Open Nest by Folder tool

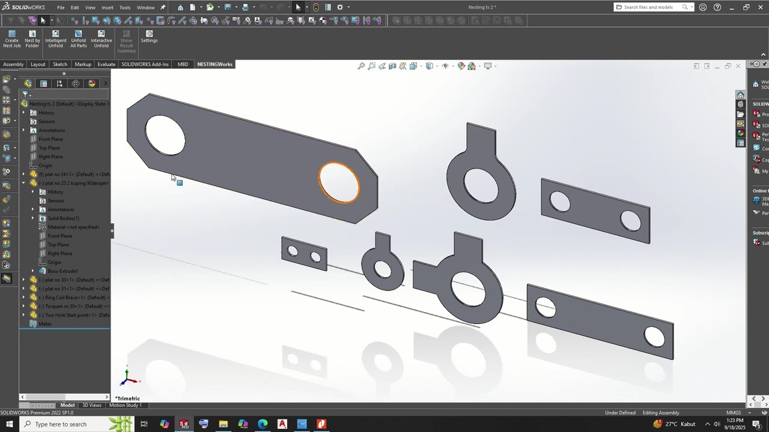(32, 38)
